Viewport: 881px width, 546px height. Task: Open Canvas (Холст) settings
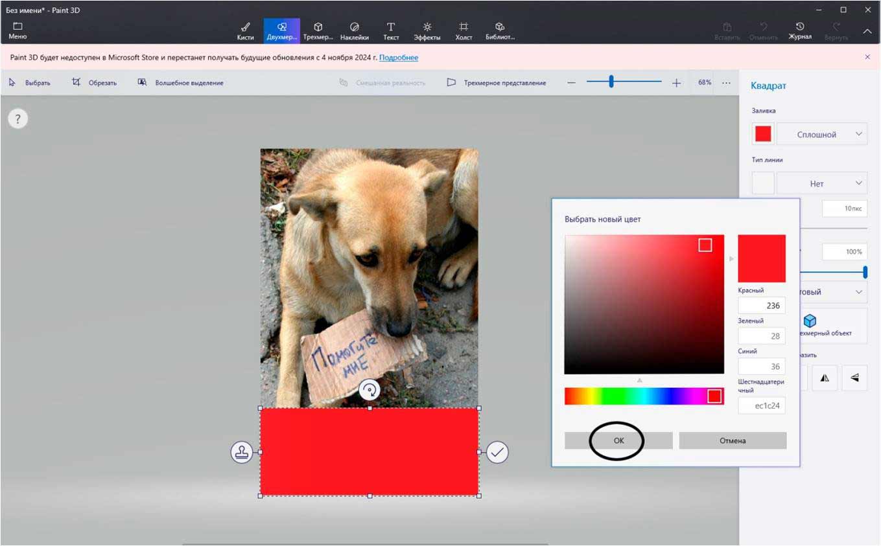(464, 31)
